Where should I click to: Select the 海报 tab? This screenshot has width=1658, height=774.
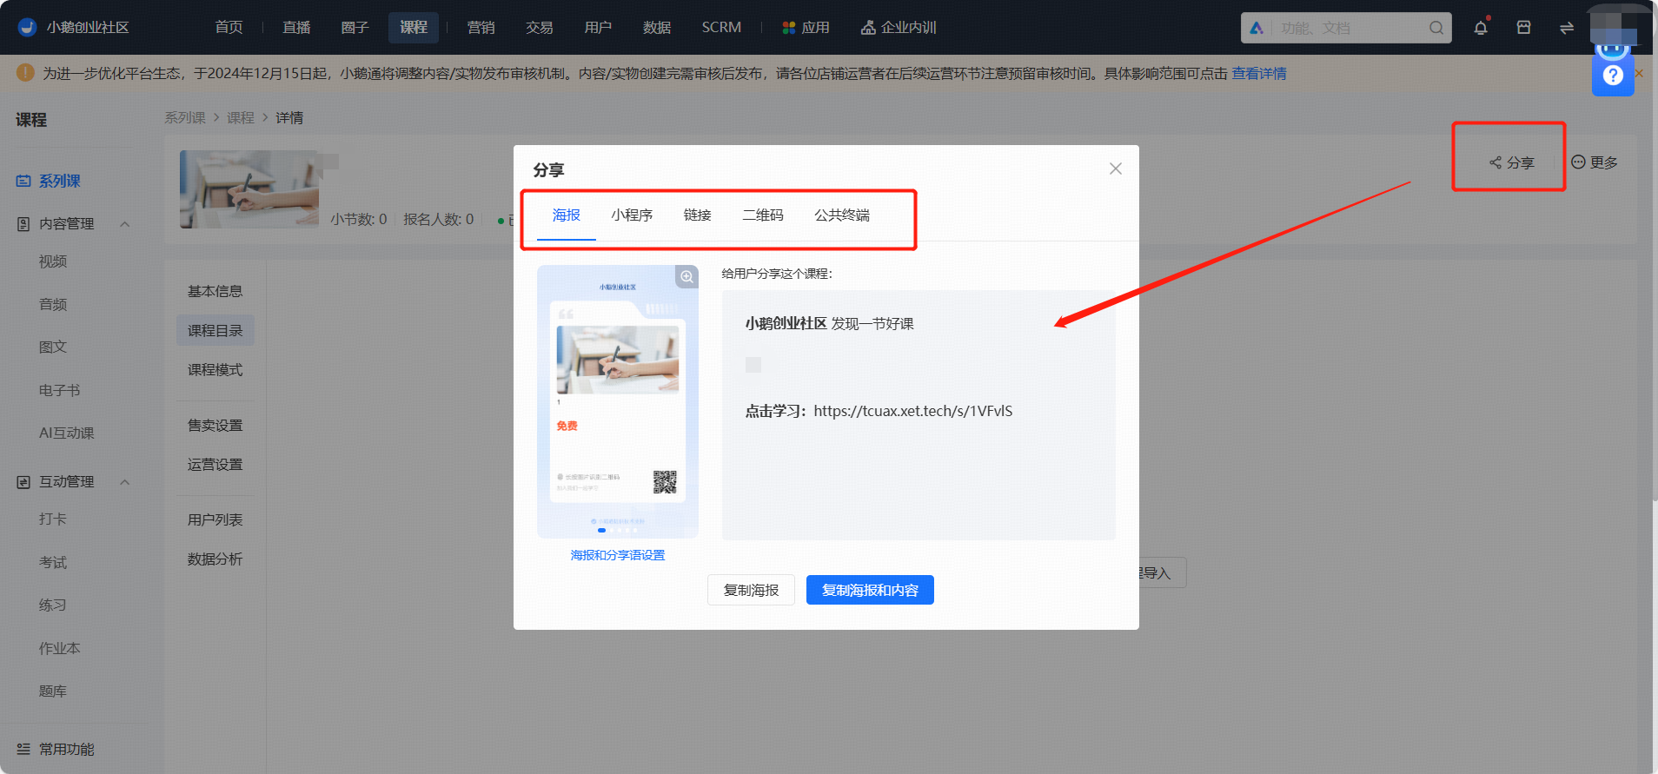click(567, 215)
